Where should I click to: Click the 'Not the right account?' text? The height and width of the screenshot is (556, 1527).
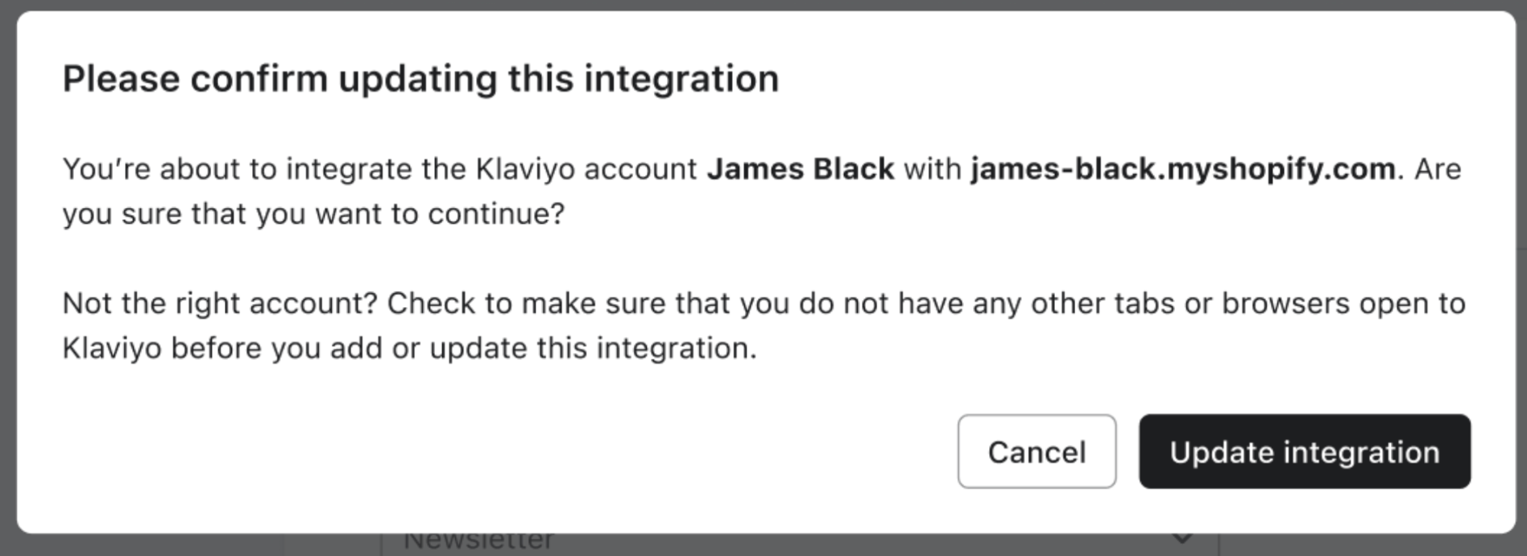220,304
